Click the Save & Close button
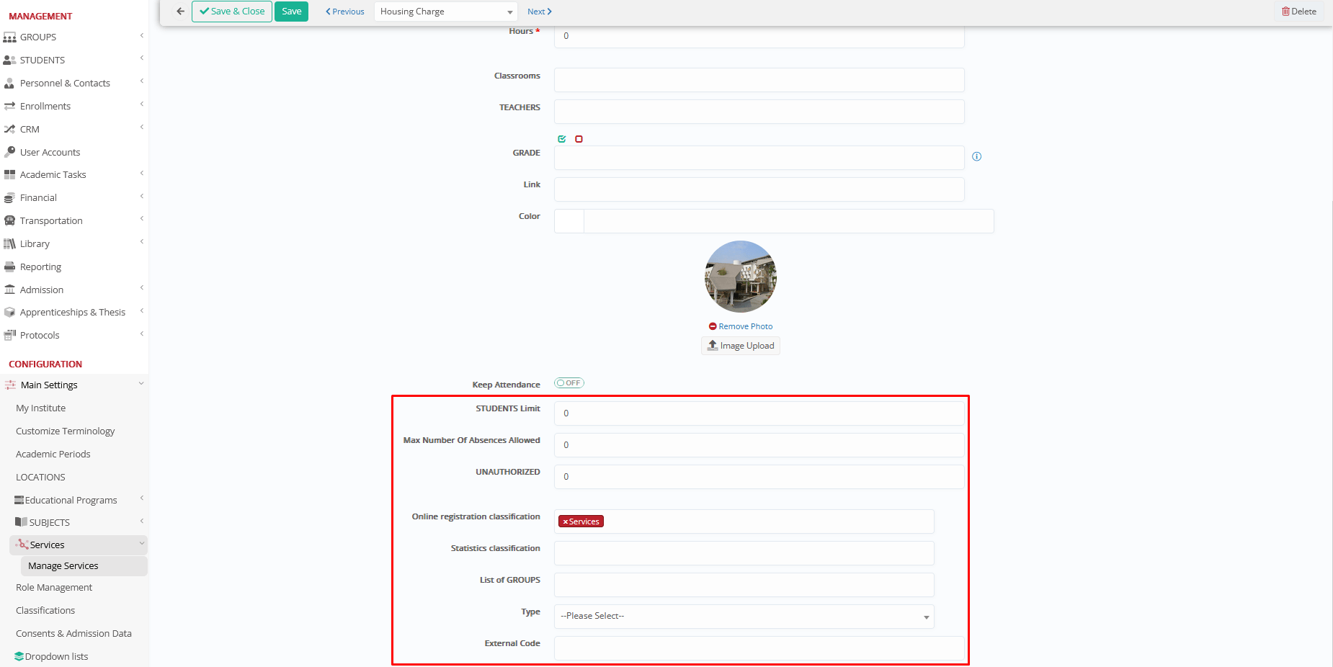Screen dimensions: 1333x667 click(232, 12)
